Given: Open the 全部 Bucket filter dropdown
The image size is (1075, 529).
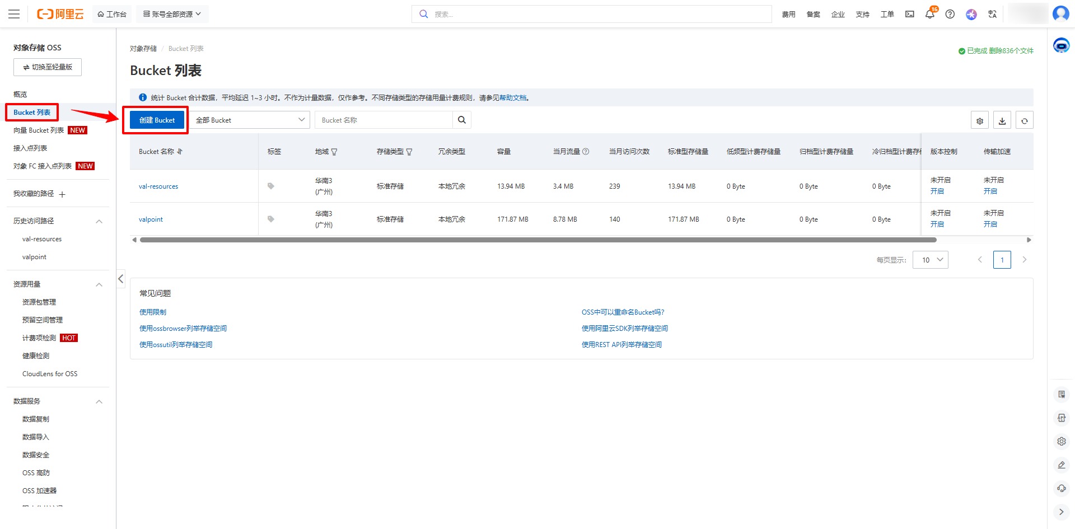Looking at the screenshot, I should (x=249, y=120).
